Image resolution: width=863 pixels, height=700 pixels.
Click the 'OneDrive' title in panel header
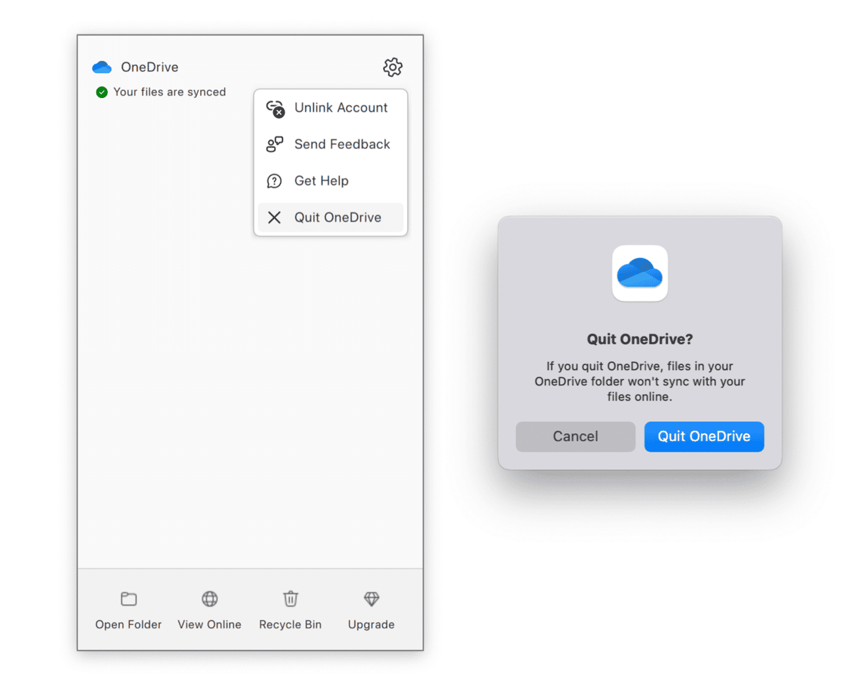point(150,67)
